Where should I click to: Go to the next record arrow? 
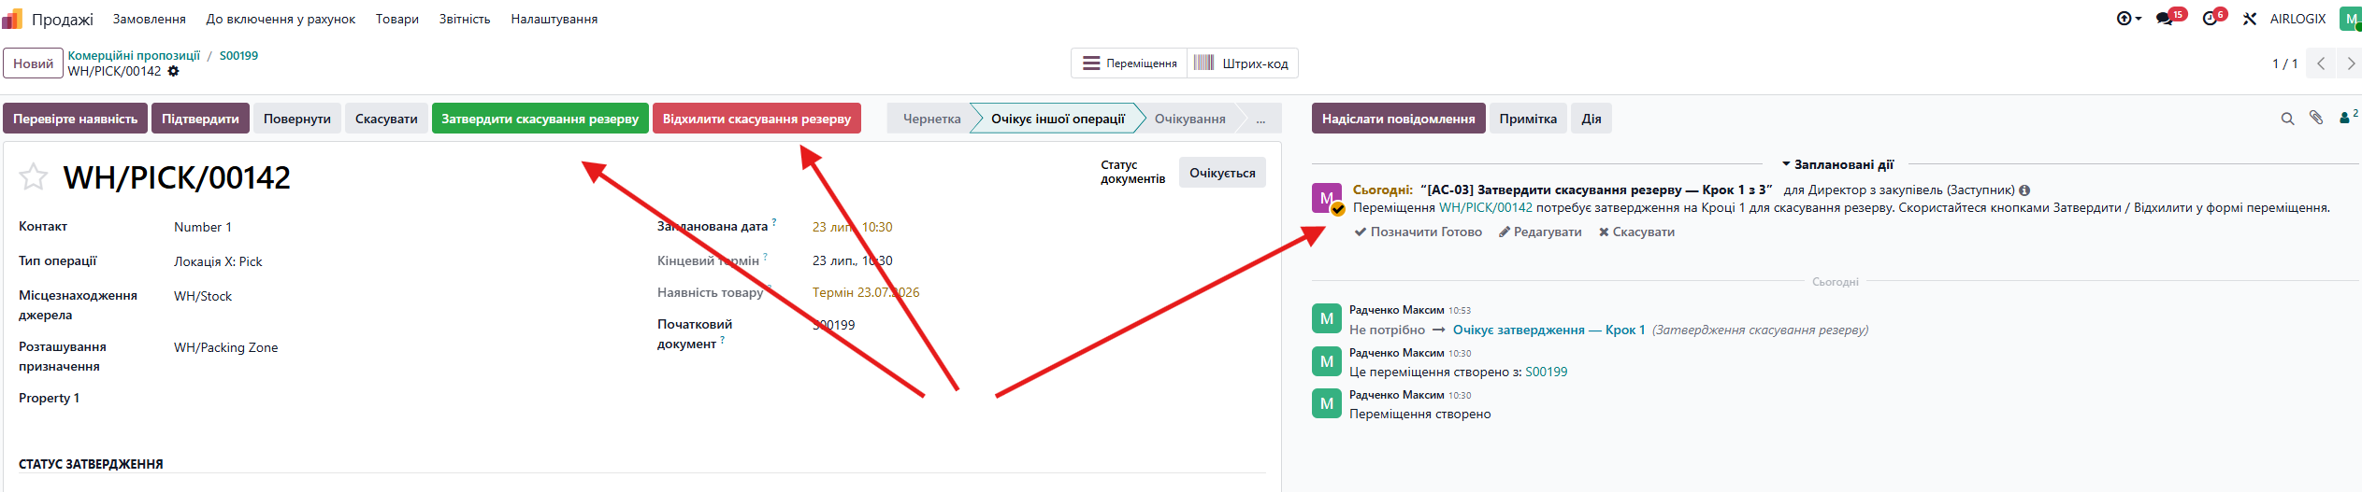[x=2349, y=63]
